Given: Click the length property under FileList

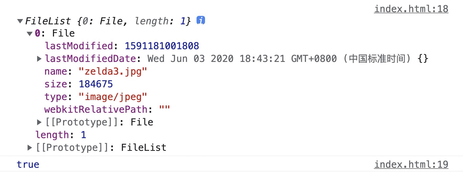Looking at the screenshot, I should pyautogui.click(x=61, y=135).
